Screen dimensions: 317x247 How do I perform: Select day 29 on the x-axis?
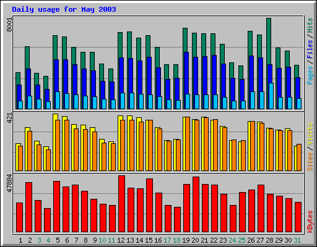pyautogui.click(x=279, y=240)
